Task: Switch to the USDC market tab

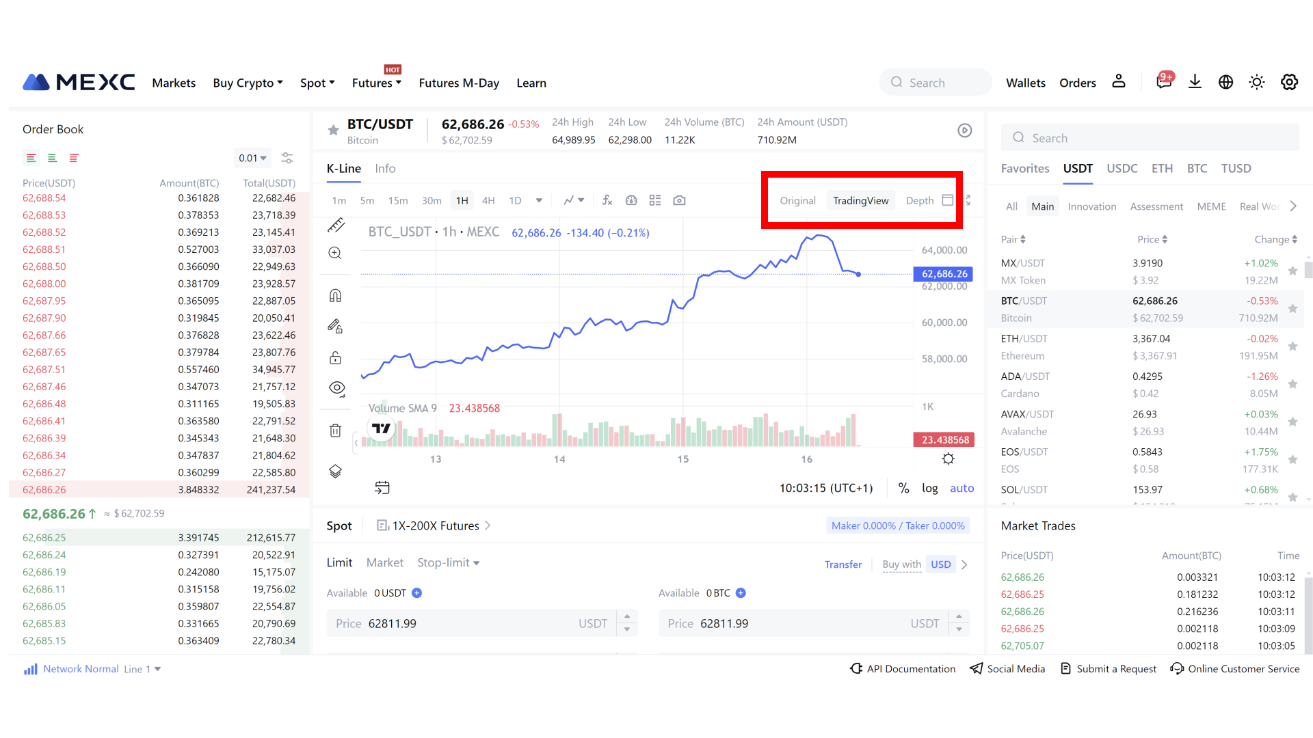Action: [1122, 168]
